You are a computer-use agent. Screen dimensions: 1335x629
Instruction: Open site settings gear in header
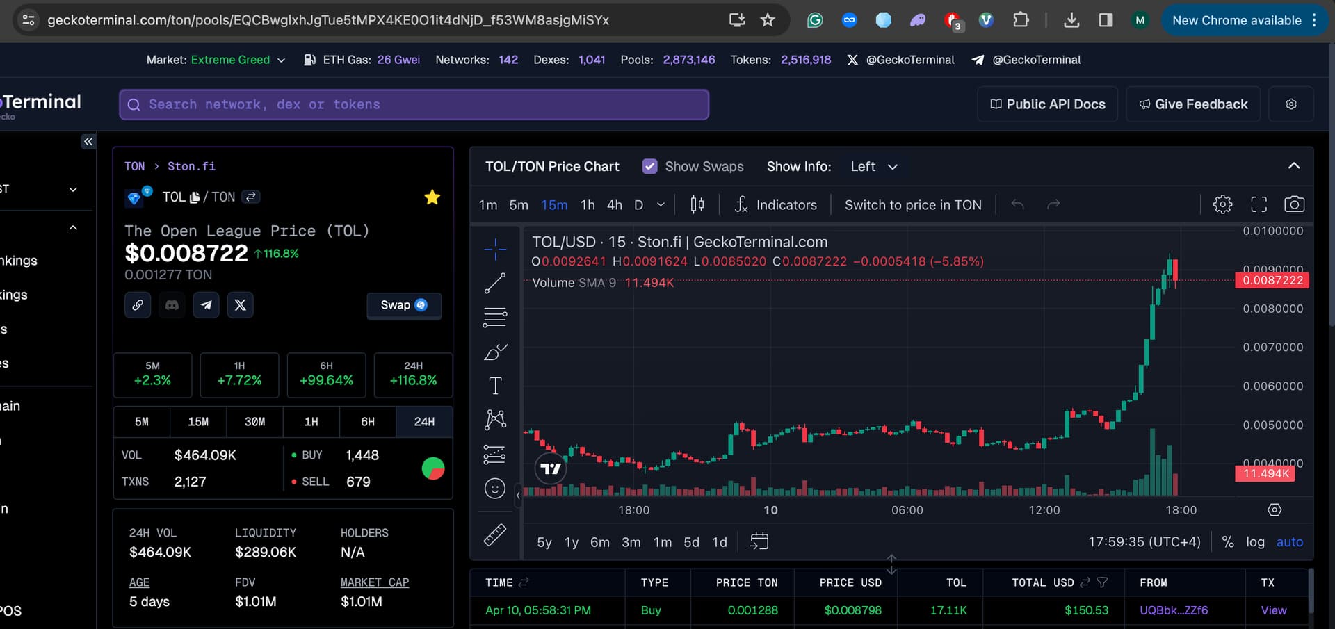click(x=1291, y=104)
